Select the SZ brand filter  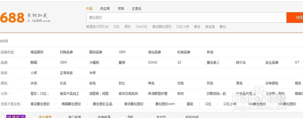179,62
